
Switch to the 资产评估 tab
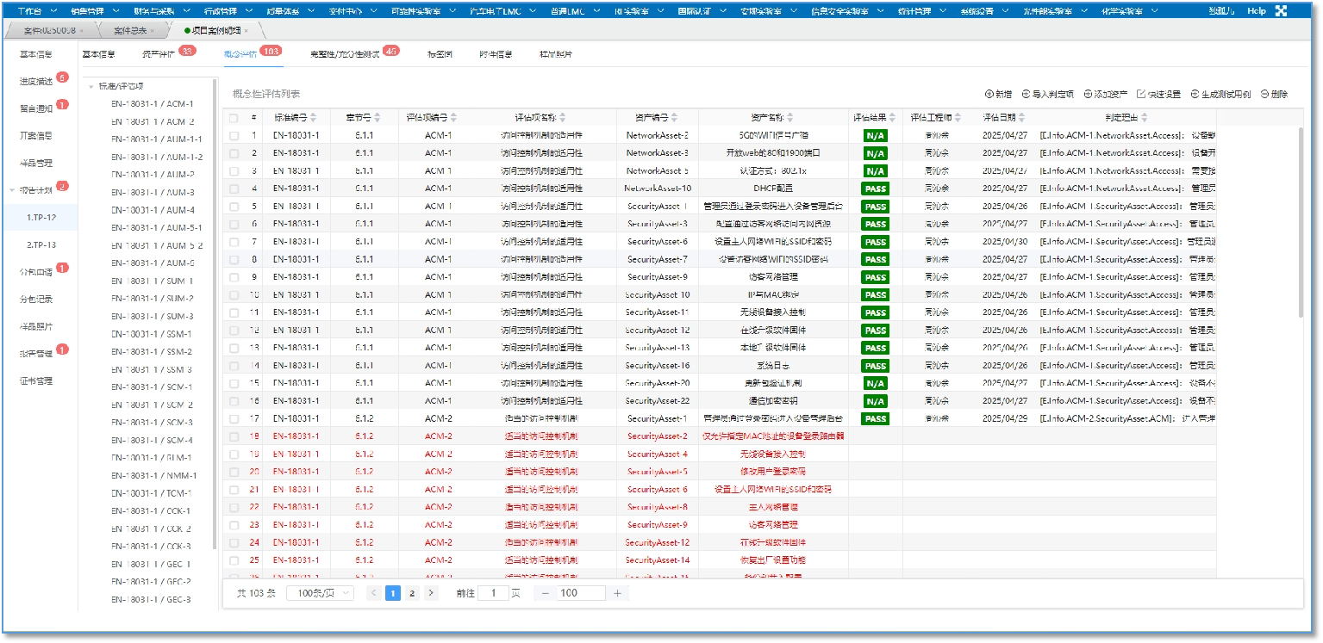(x=159, y=54)
